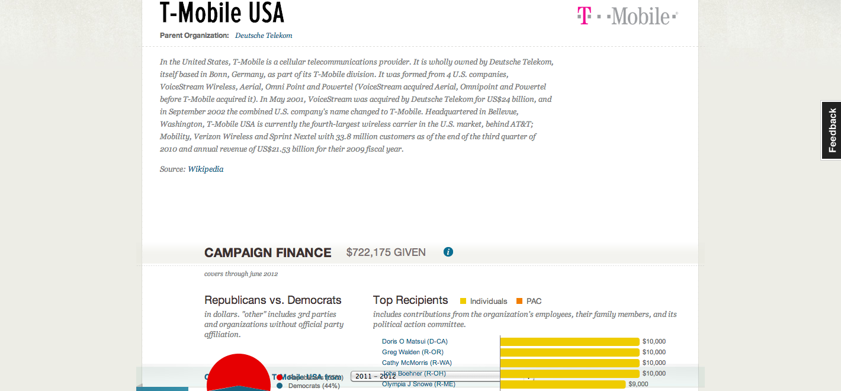841x391 pixels.
Task: Open Greg Walden (R-OR) link
Action: [412, 352]
